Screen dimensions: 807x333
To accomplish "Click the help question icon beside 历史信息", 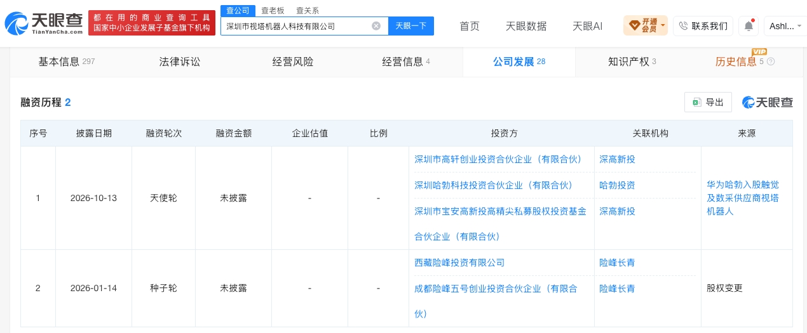I will [x=771, y=62].
